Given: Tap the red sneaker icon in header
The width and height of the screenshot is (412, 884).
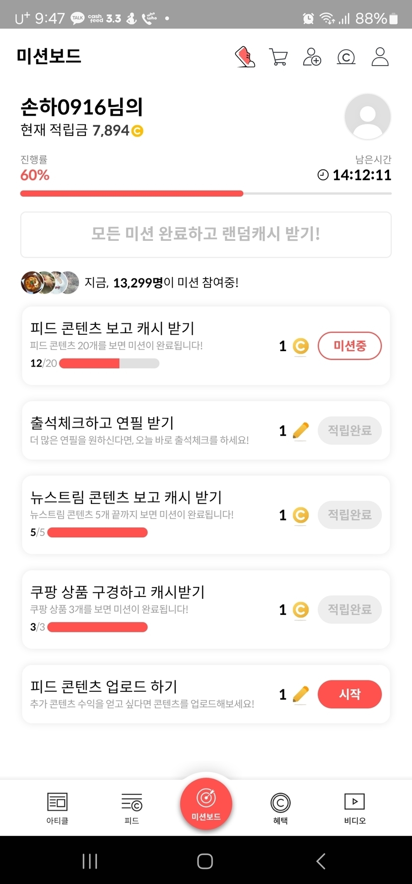Looking at the screenshot, I should [x=245, y=57].
